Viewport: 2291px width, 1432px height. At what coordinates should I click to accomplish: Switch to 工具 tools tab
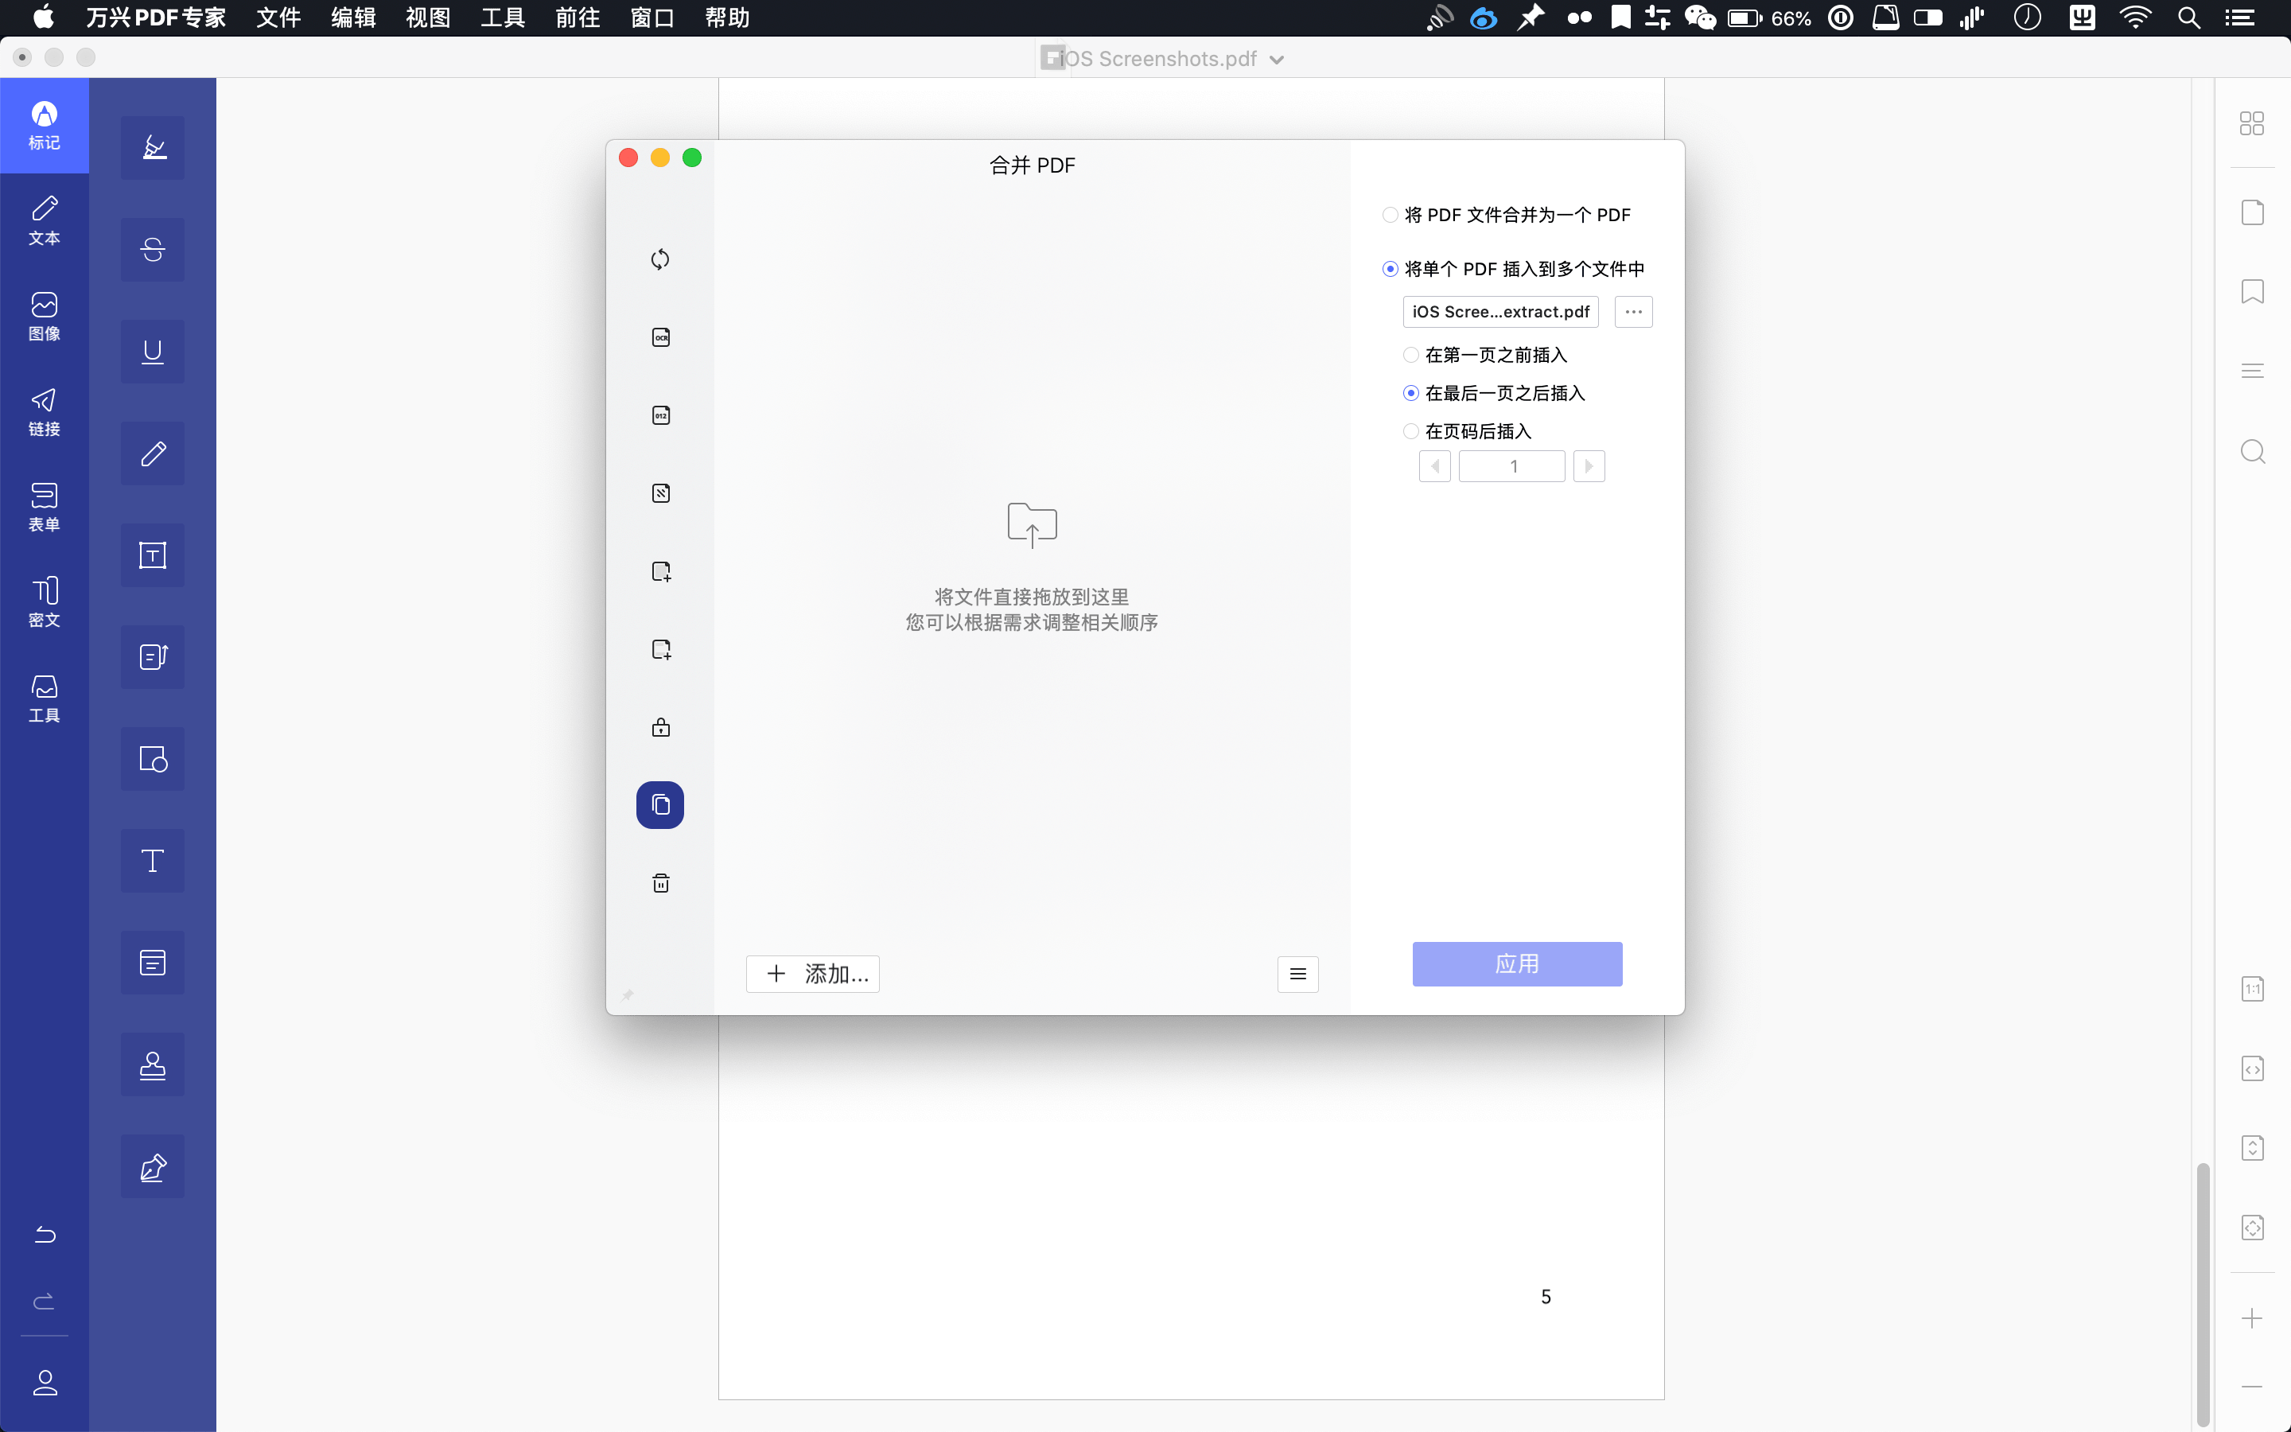(45, 699)
